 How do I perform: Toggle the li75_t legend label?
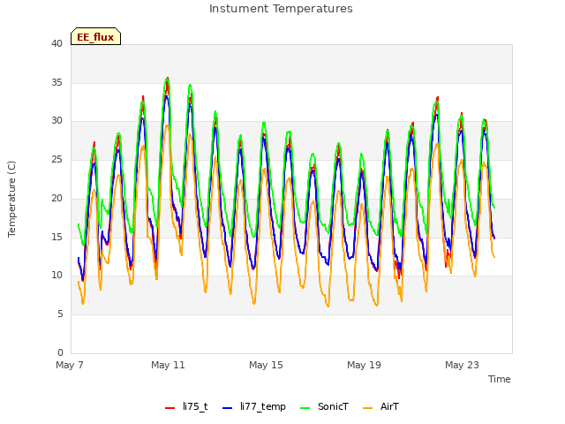(195, 406)
